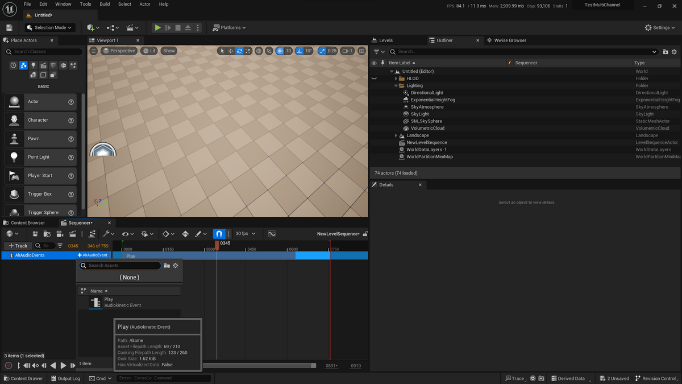Open the Window menu
682x384 pixels.
click(63, 4)
